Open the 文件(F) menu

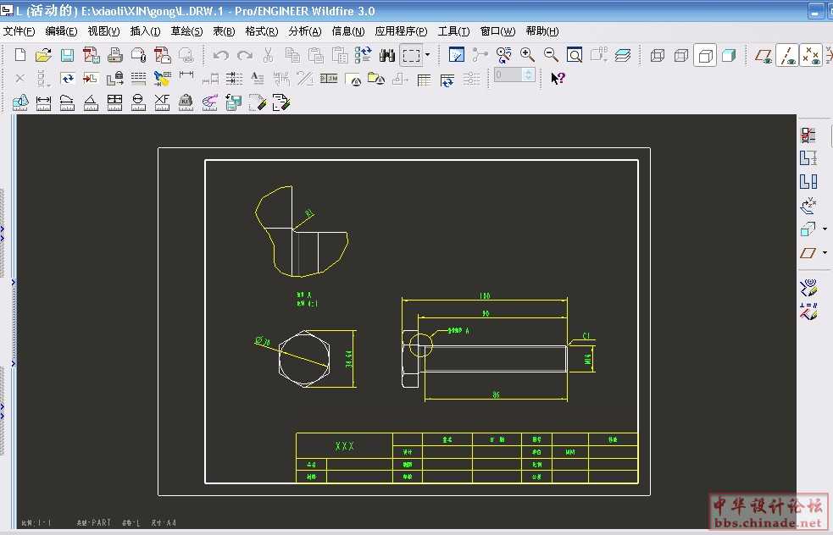[x=19, y=31]
